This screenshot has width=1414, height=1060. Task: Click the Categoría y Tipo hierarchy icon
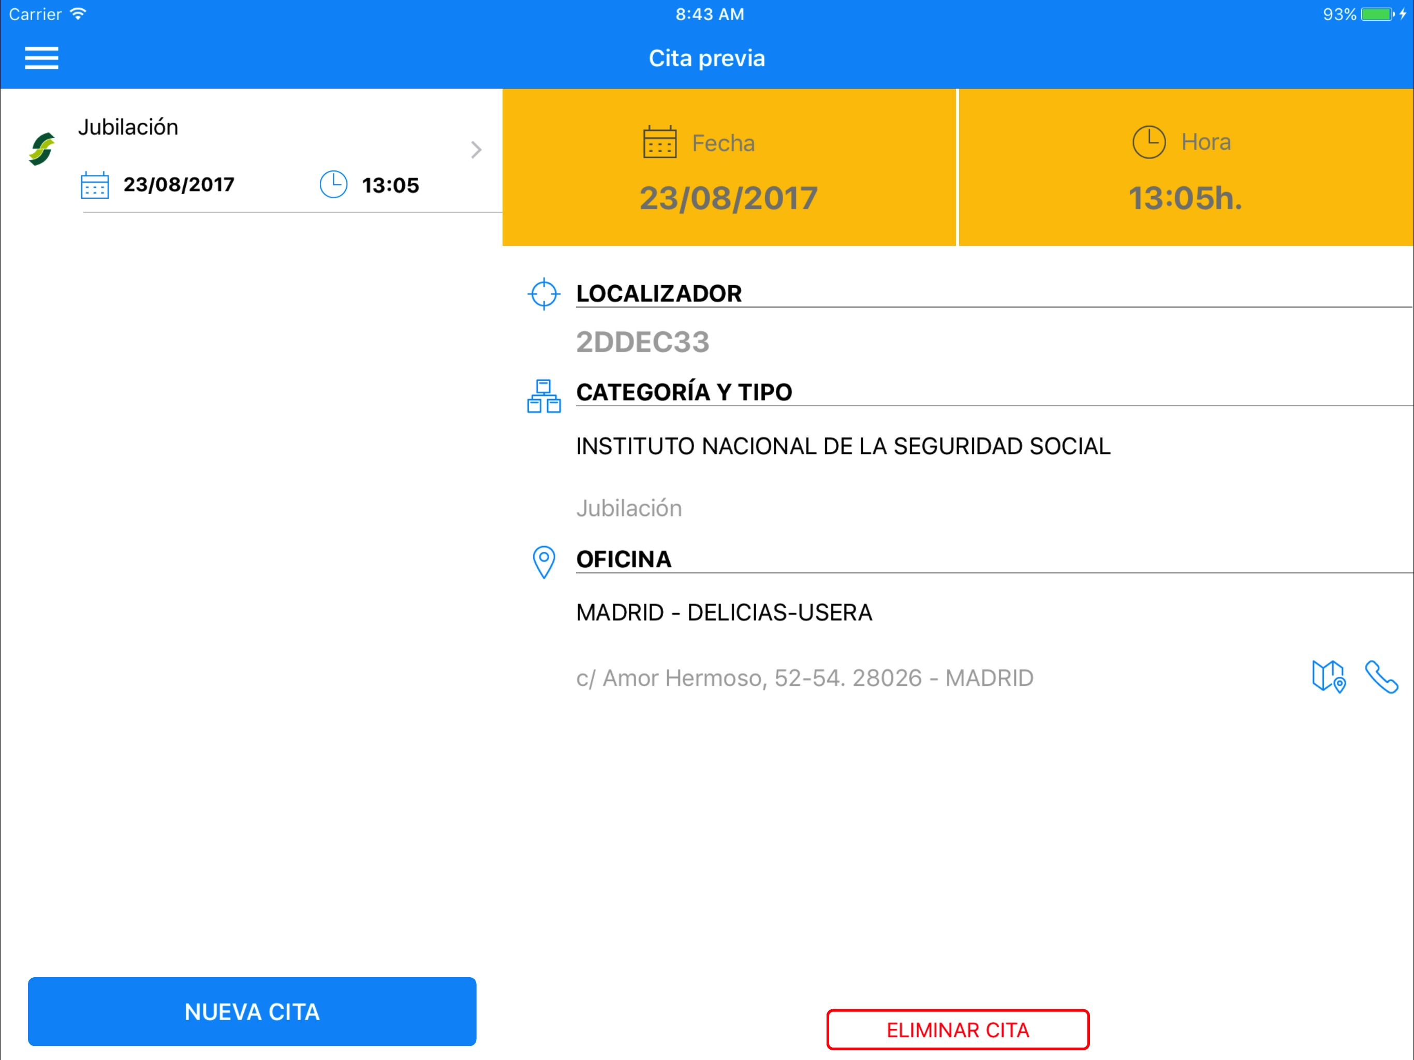(x=544, y=396)
